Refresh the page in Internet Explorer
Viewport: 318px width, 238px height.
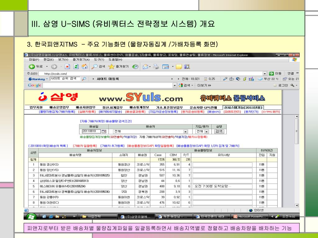(x=76, y=67)
